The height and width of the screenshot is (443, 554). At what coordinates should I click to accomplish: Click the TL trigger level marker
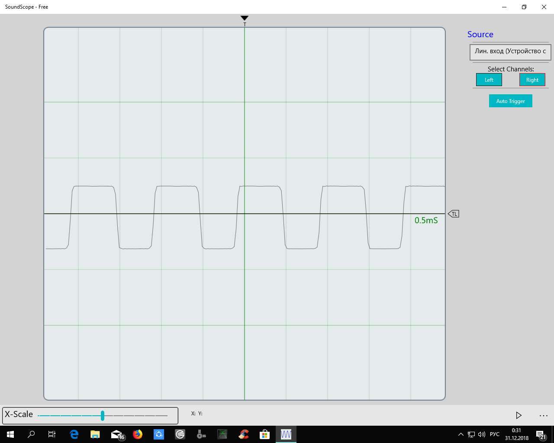[x=454, y=214]
